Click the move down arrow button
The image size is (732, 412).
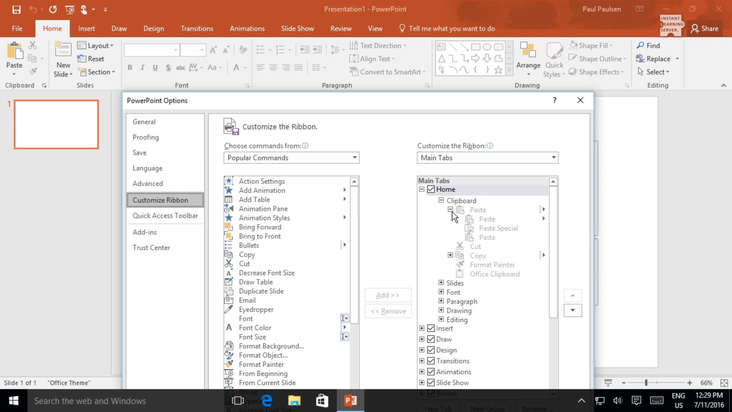tap(573, 311)
